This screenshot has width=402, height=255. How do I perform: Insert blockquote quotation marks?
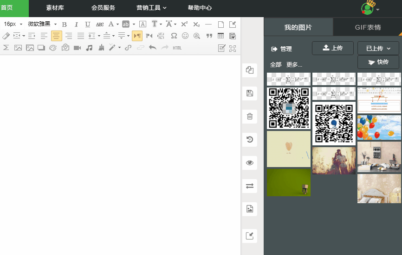pyautogui.click(x=209, y=36)
